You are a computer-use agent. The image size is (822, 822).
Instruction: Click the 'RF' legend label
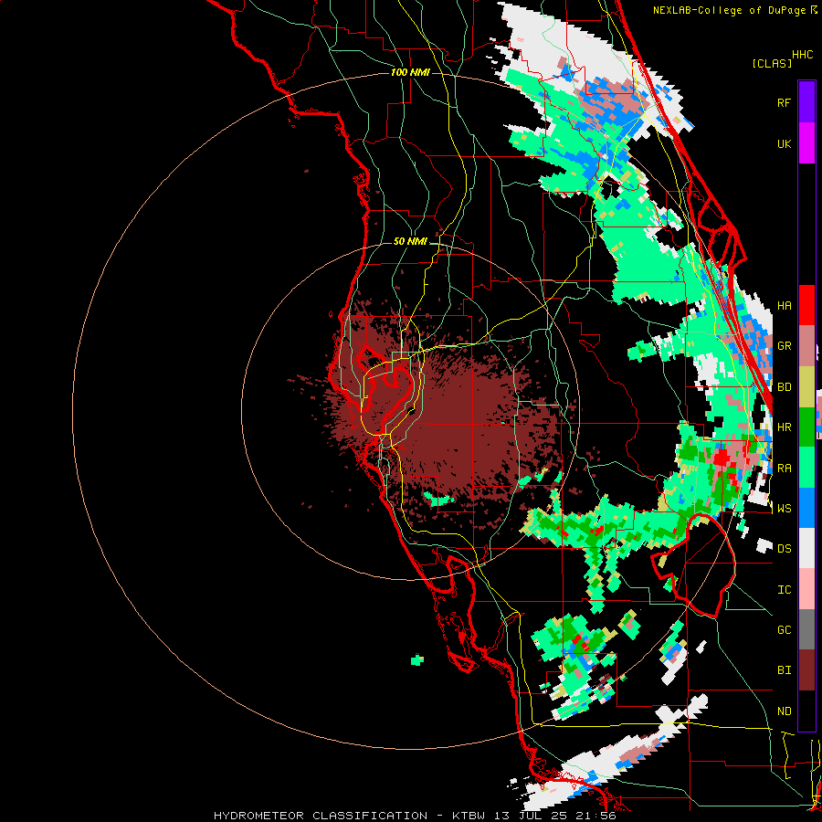click(784, 102)
